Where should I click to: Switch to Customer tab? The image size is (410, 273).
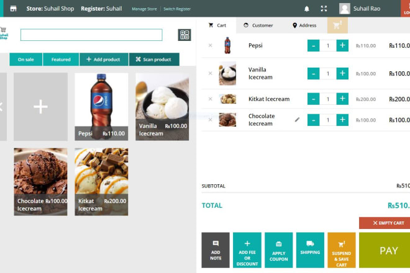tap(258, 25)
